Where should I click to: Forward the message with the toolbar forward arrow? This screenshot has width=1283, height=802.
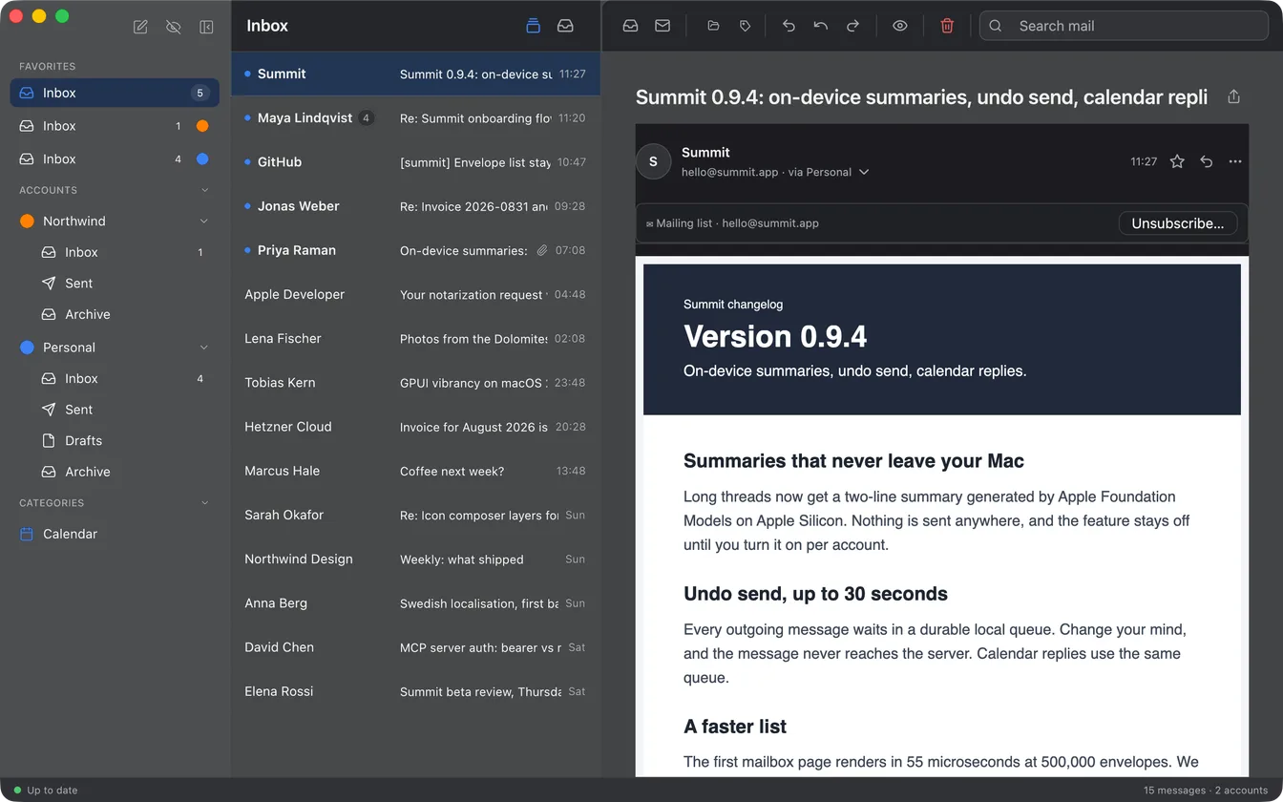853,26
